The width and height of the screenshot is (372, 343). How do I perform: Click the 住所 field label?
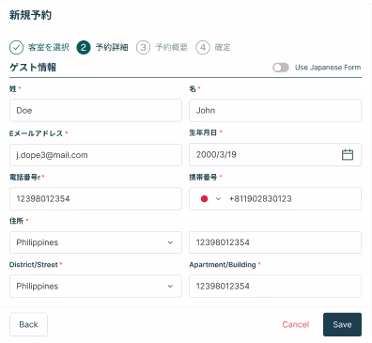[x=16, y=221]
